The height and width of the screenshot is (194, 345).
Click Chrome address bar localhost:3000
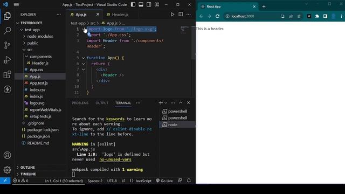pyautogui.click(x=243, y=16)
